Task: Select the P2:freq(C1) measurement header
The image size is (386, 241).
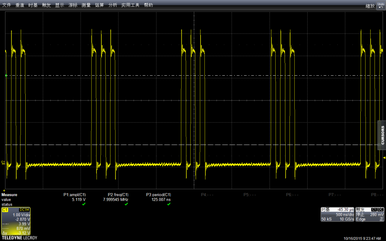Action: (118, 195)
